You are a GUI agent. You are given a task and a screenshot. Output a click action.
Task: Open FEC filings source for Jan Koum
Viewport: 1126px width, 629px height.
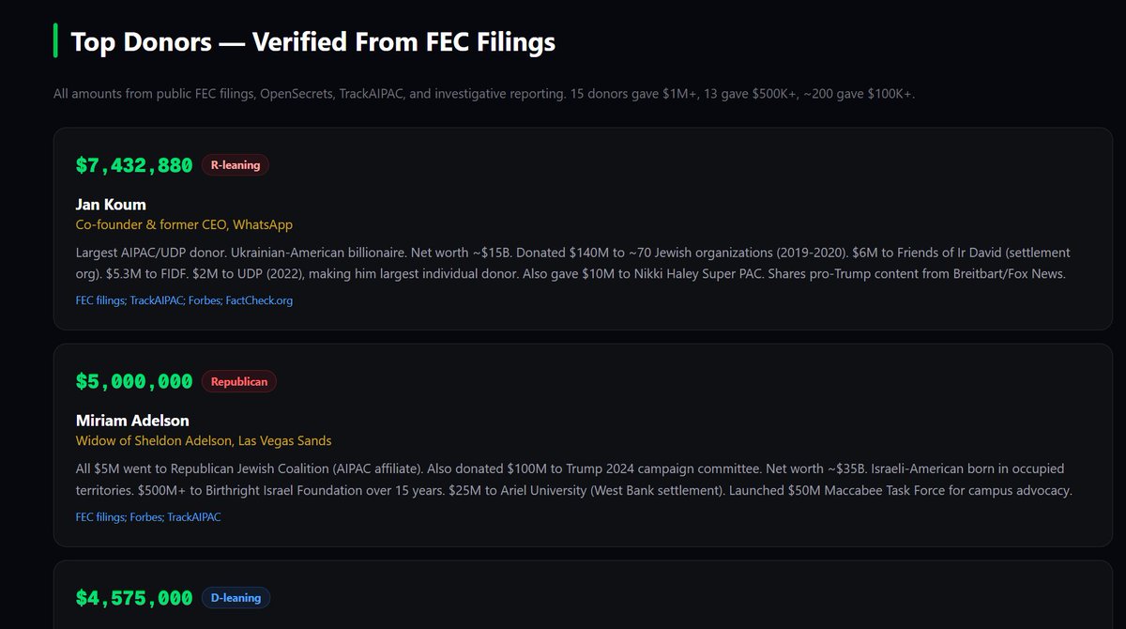[100, 300]
